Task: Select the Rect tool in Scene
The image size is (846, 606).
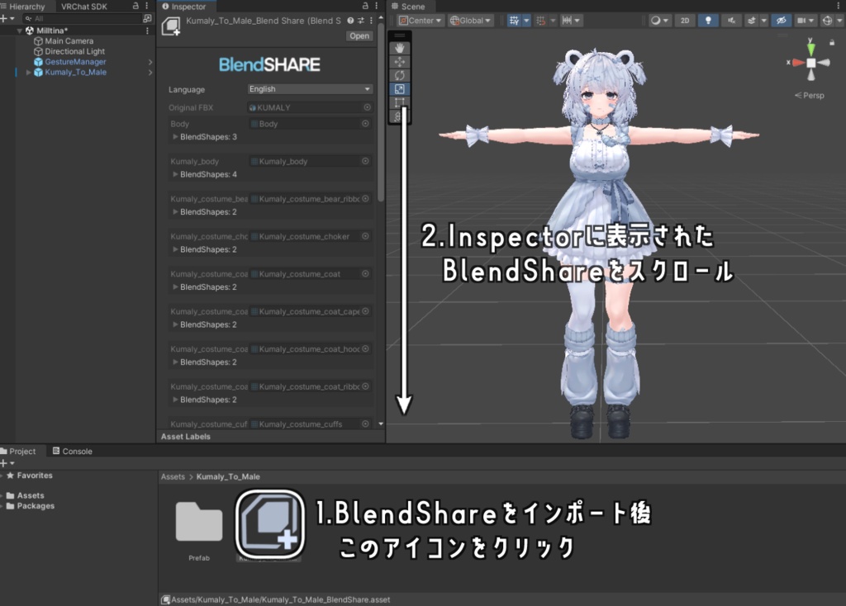Action: click(399, 102)
